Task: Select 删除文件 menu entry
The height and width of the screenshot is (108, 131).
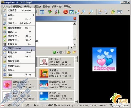Action: pyautogui.click(x=19, y=44)
